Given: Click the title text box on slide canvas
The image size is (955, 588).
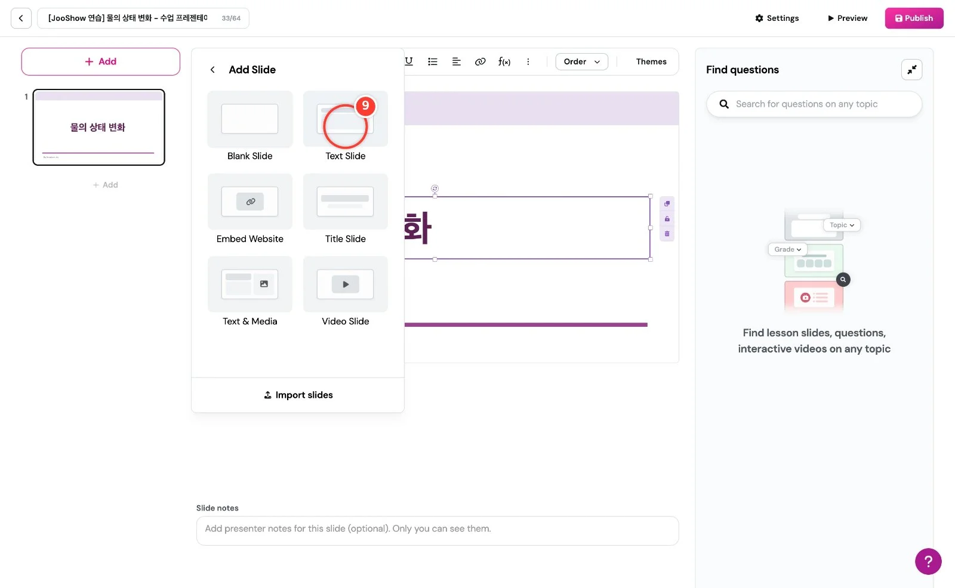Looking at the screenshot, I should pyautogui.click(x=527, y=228).
